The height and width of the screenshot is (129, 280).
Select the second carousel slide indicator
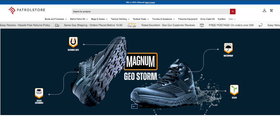(x=141, y=107)
